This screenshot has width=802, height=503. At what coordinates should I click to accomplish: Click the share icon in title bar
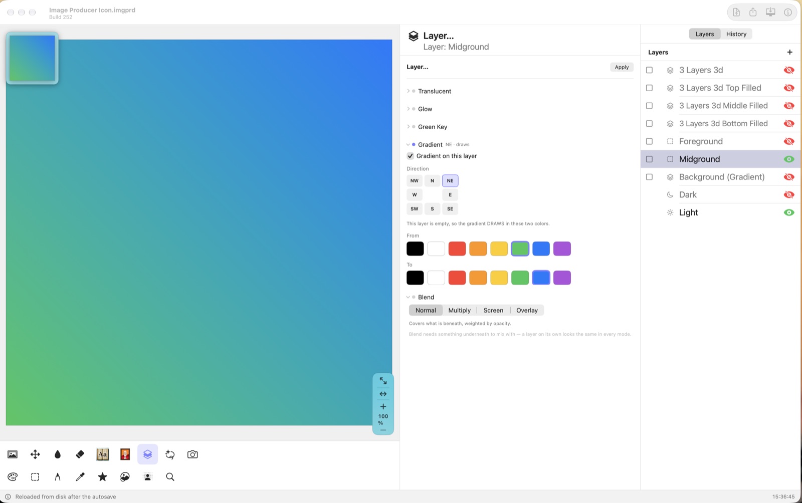click(x=753, y=13)
